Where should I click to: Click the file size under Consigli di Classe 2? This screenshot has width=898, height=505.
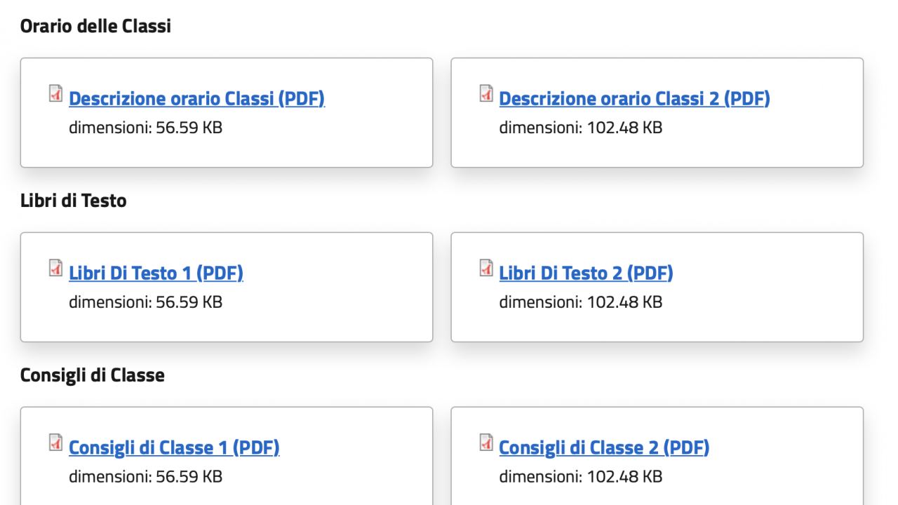[580, 478]
